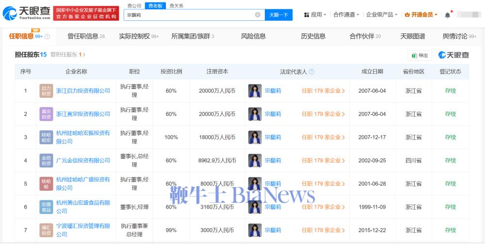Open 任职 179 家企业 in row 1
The width and height of the screenshot is (485, 244).
click(323, 91)
